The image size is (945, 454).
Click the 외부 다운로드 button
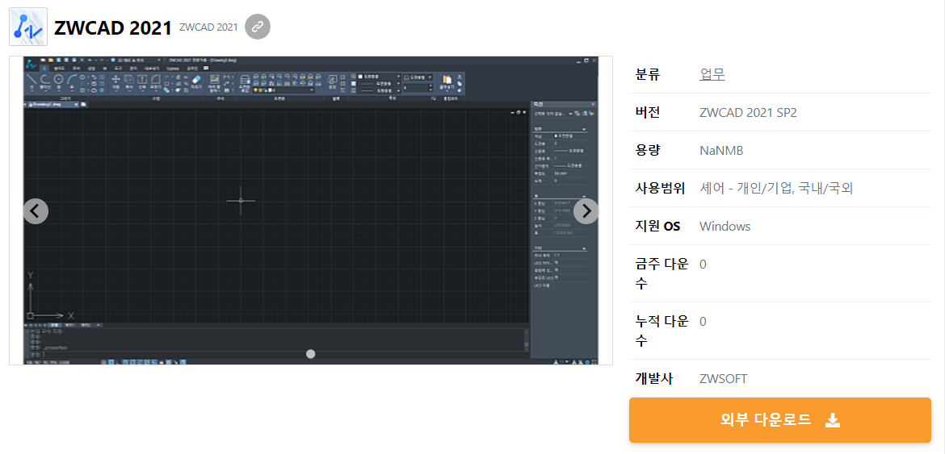tap(780, 419)
